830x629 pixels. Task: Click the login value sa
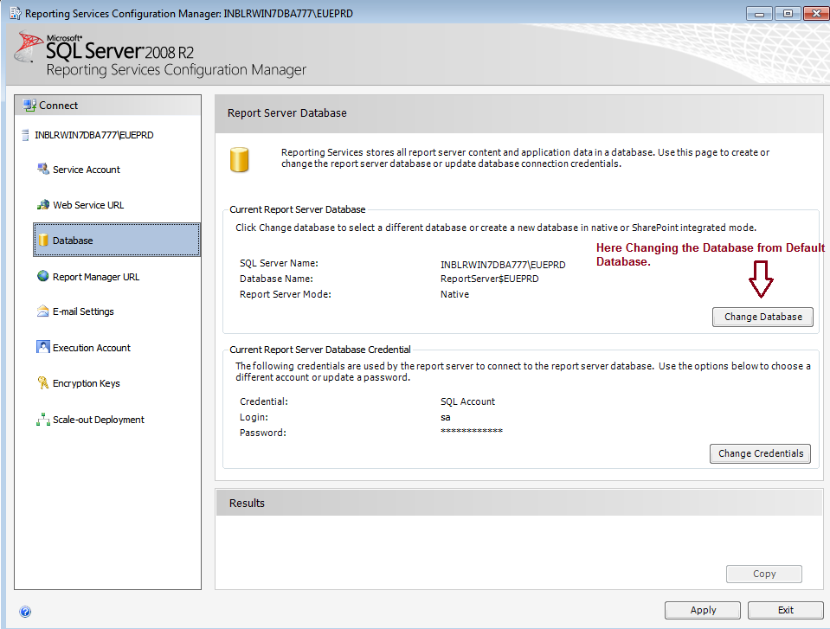click(x=446, y=417)
